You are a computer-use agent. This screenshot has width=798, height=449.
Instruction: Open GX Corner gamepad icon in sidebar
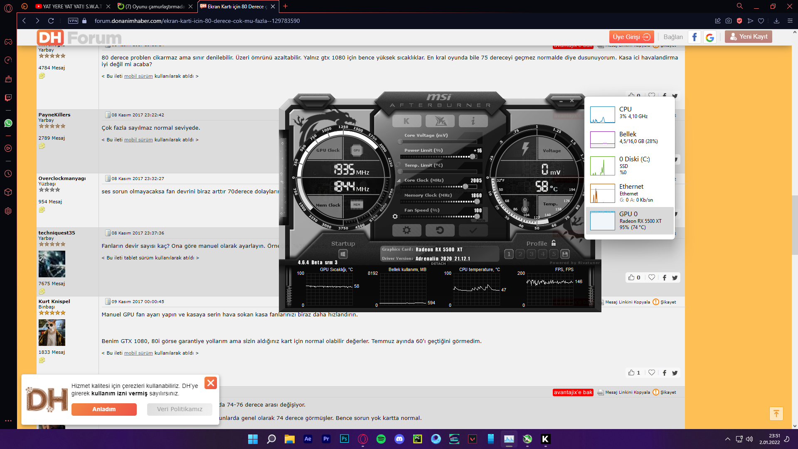click(8, 42)
